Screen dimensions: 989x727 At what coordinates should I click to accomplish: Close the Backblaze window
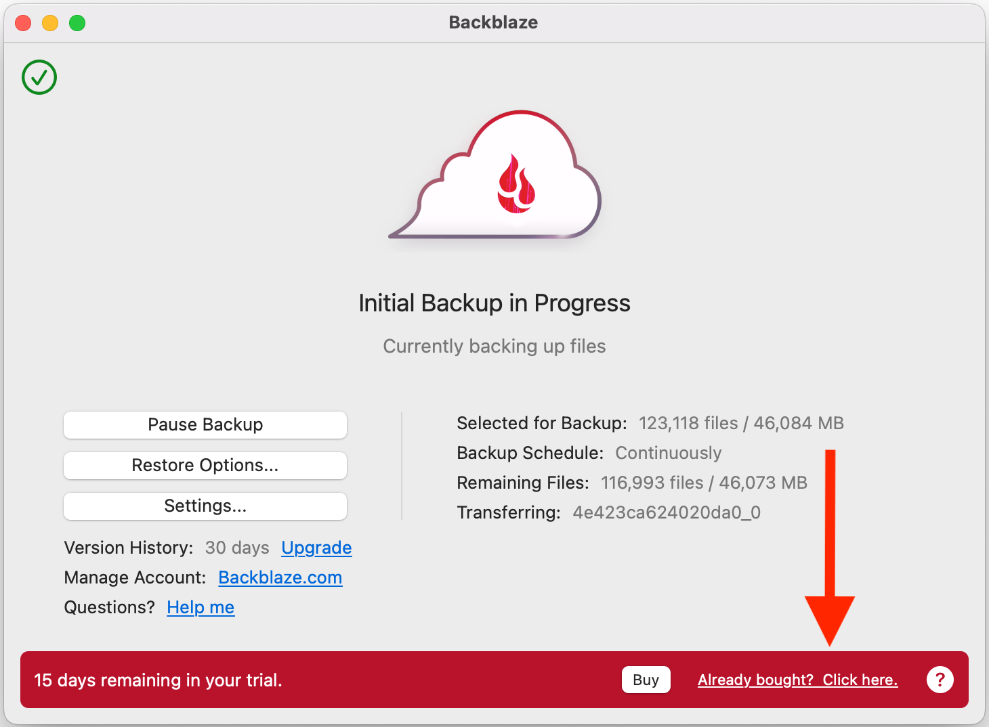[23, 23]
